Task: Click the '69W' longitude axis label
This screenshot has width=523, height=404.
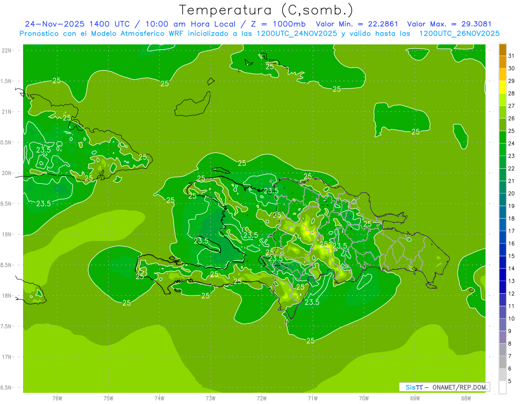Action: click(415, 398)
